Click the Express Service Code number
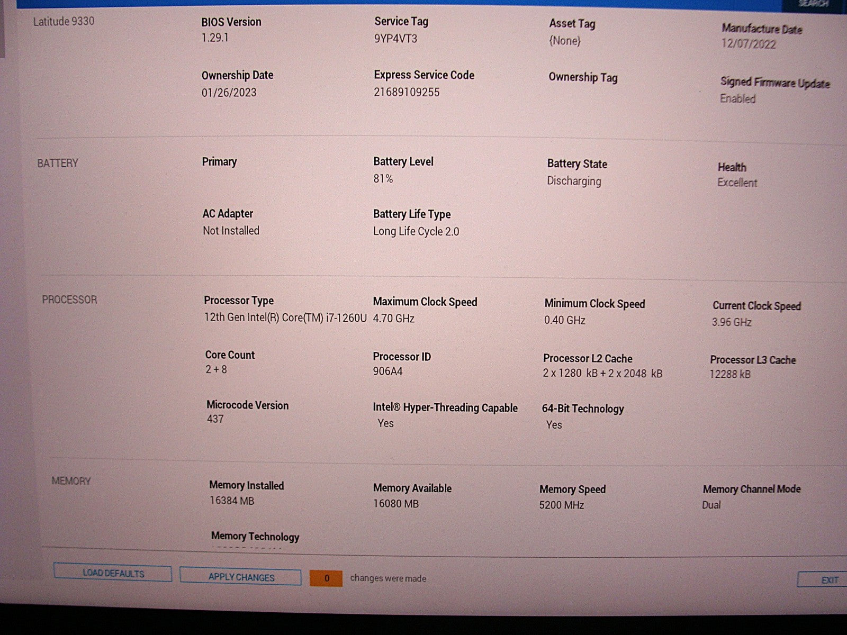 407,92
